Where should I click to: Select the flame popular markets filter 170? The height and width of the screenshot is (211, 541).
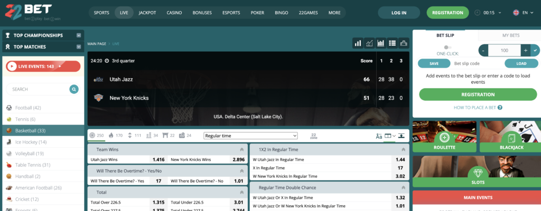point(116,136)
